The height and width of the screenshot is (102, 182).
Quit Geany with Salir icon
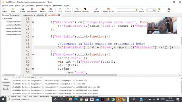169,10
